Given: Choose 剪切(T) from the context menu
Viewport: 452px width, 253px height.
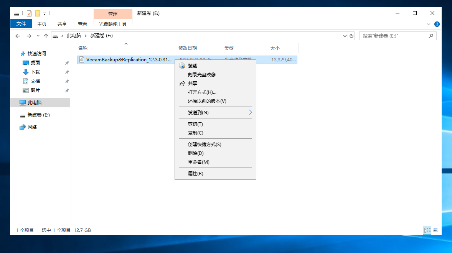Looking at the screenshot, I should pos(215,124).
